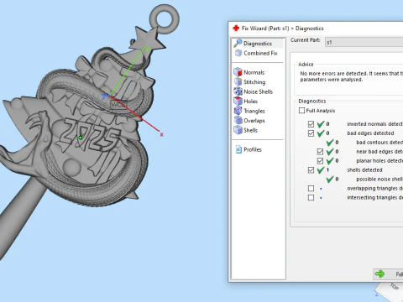Screen dimensions: 403x302
Task: Click the Advice message 'No more errors are detected'
Action: tap(351, 76)
